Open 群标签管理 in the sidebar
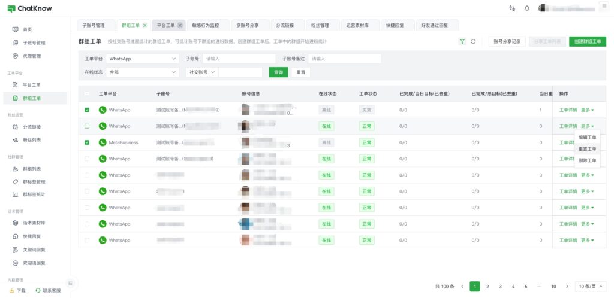This screenshot has width=614, height=298. 35,181
